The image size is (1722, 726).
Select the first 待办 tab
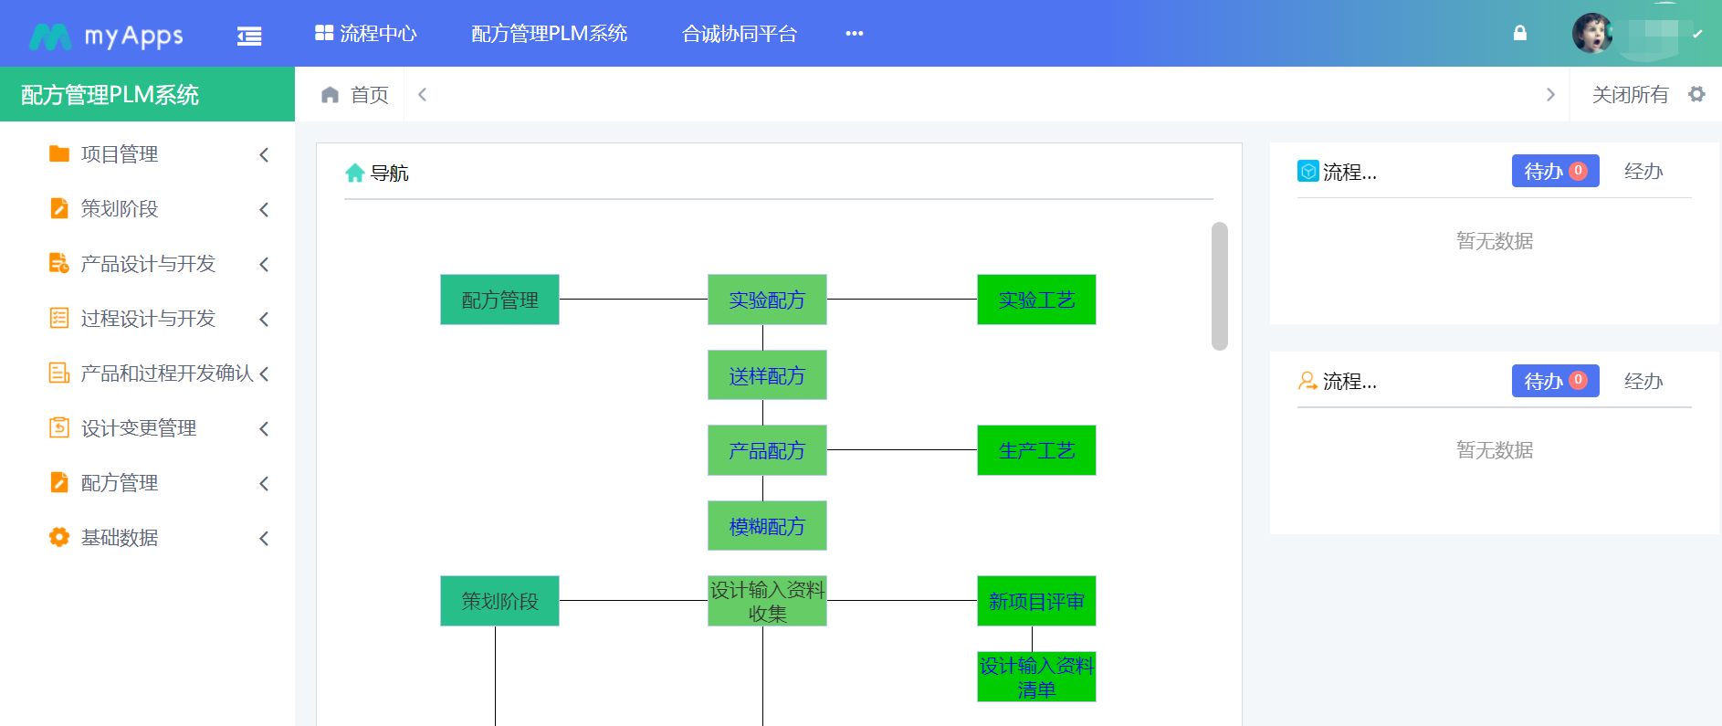[x=1554, y=171]
